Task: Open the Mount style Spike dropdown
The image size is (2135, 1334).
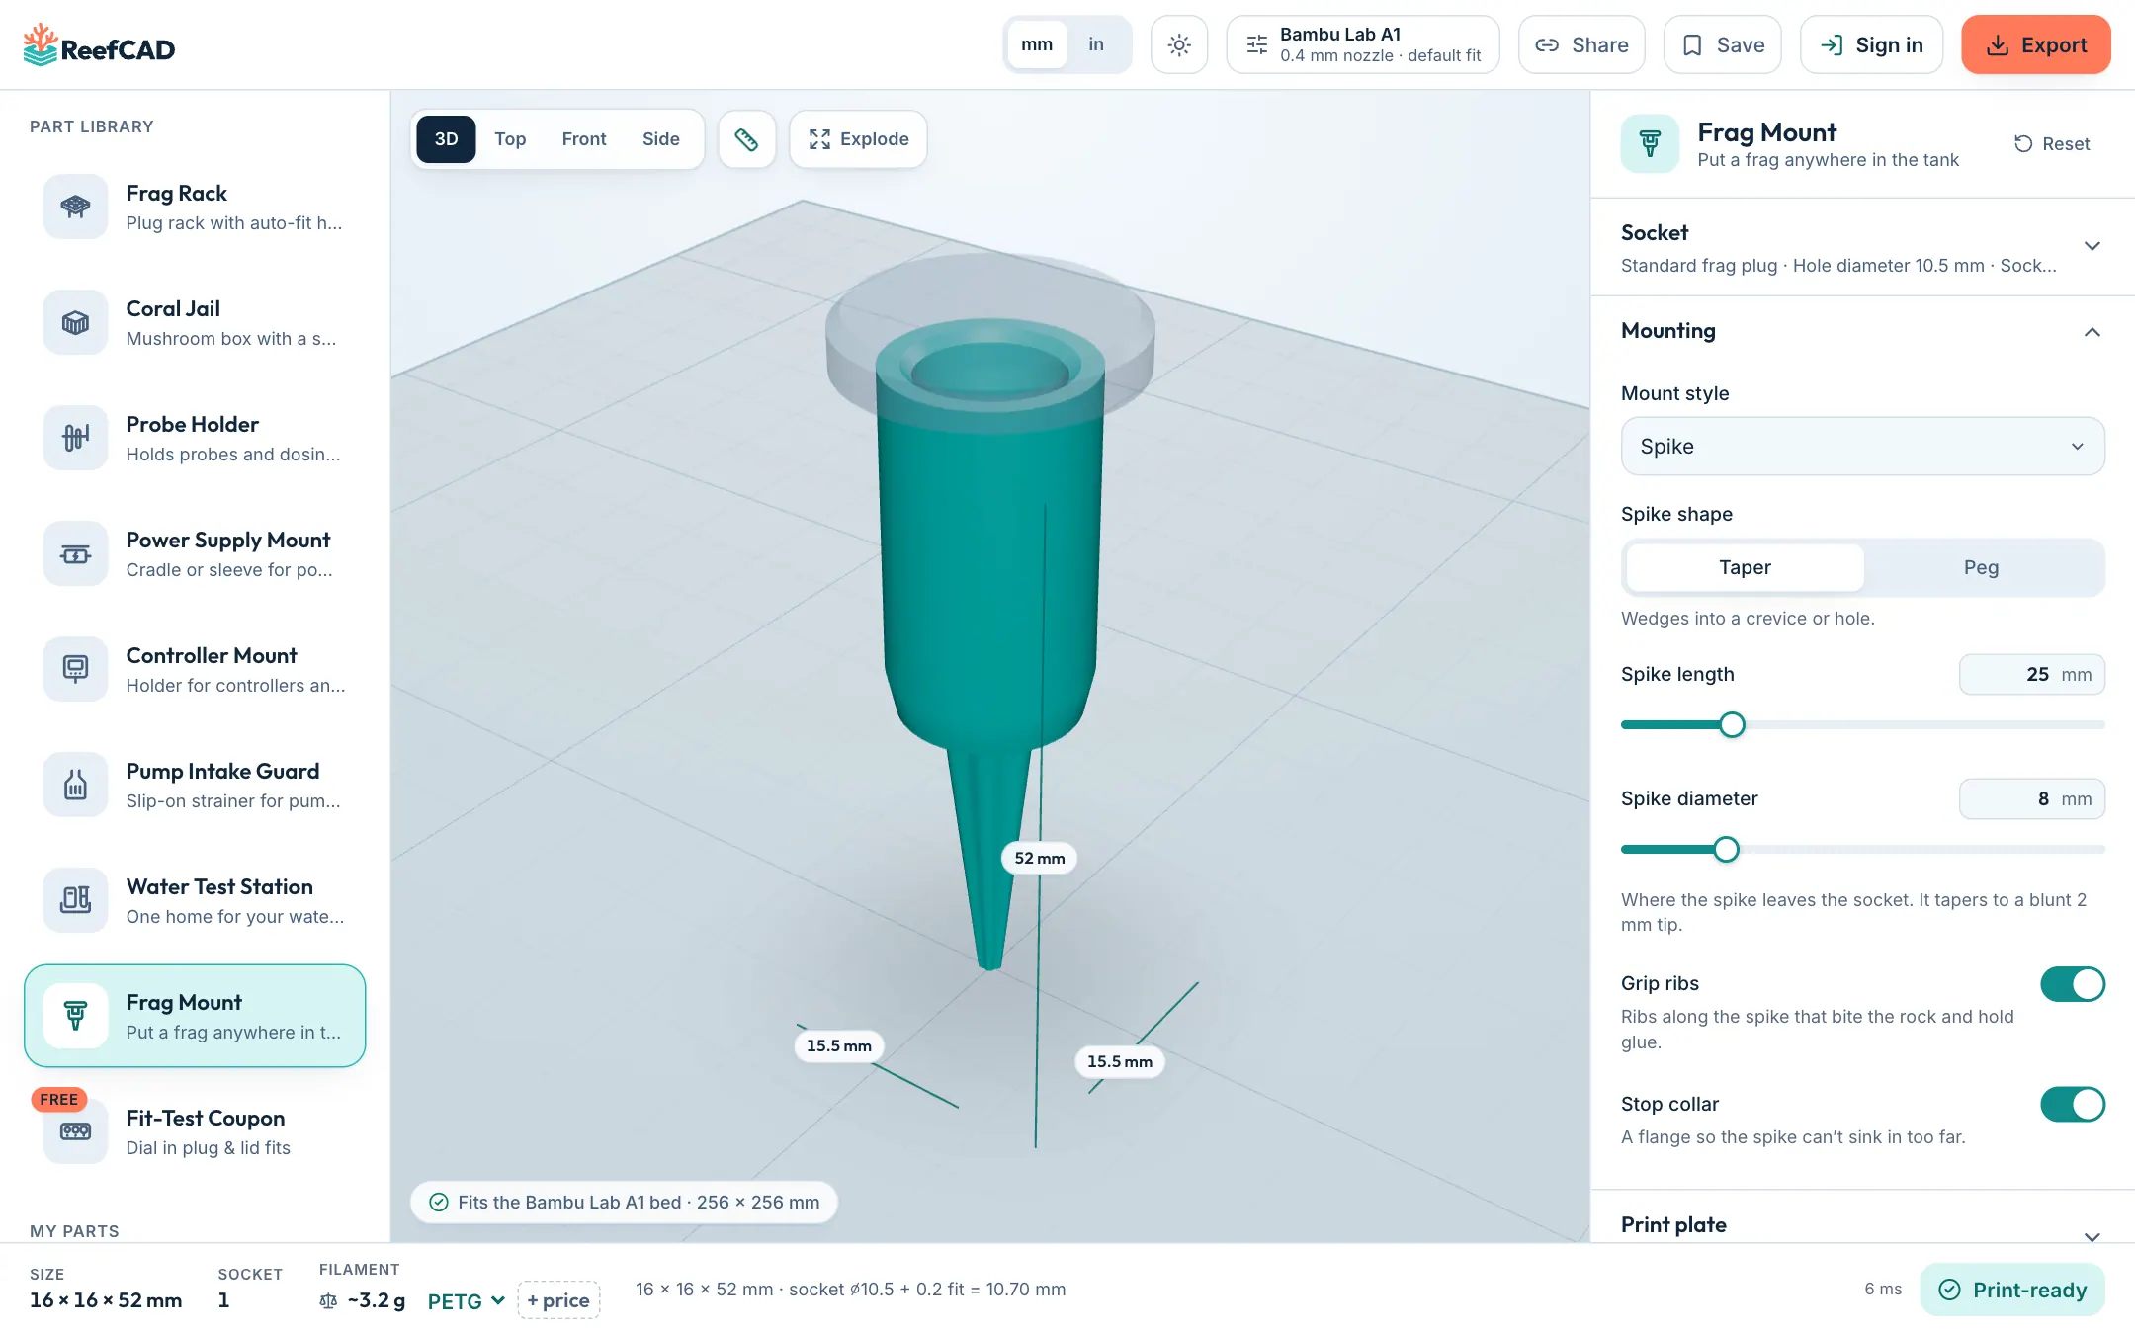Action: coord(1862,447)
